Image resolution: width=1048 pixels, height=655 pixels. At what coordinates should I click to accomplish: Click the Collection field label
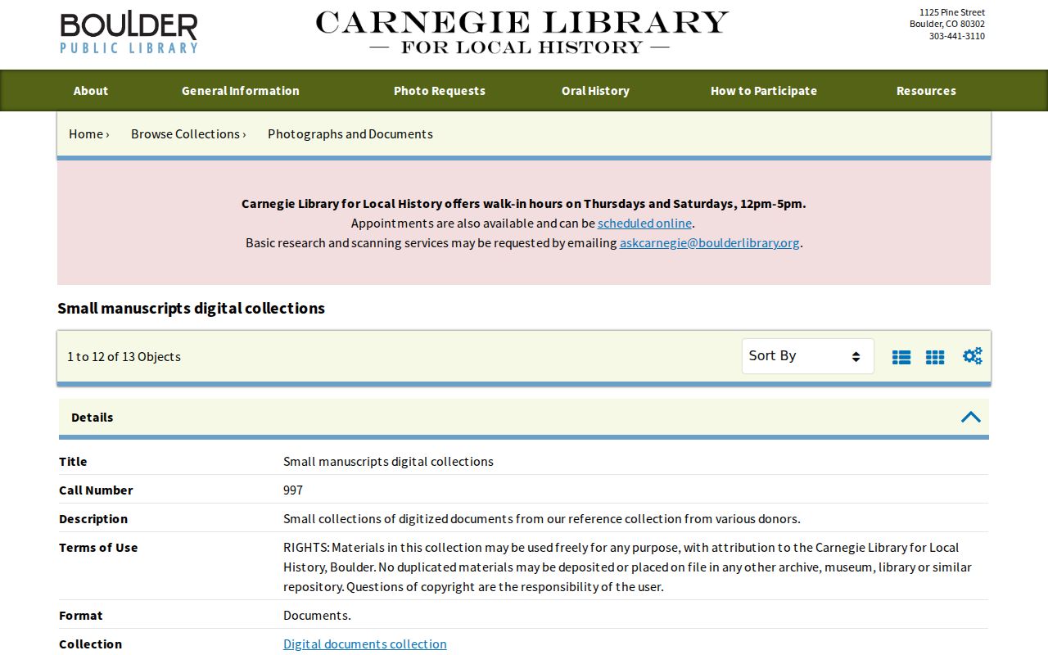click(90, 644)
